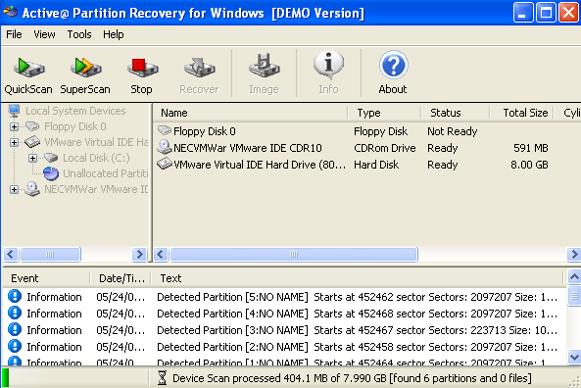
Task: Click 'Detected Partition [5:NO NAME]' log text
Action: [232, 297]
